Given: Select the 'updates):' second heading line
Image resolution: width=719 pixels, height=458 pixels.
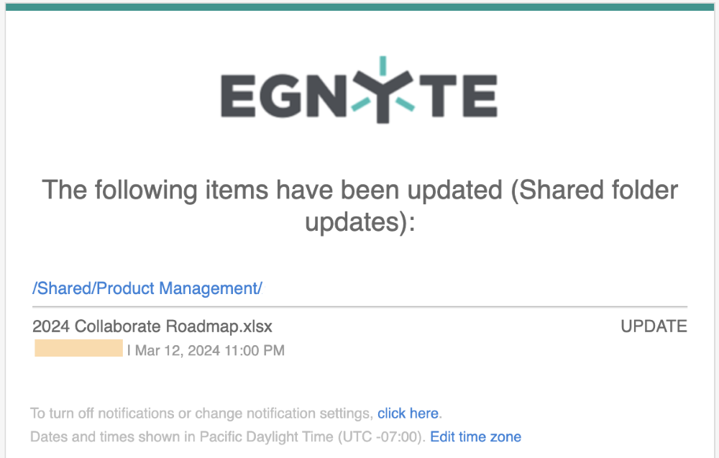Looking at the screenshot, I should 360,223.
